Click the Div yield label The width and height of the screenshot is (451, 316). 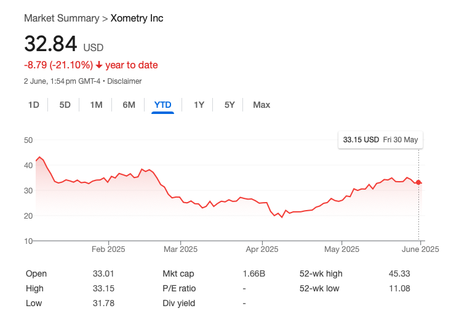(178, 303)
